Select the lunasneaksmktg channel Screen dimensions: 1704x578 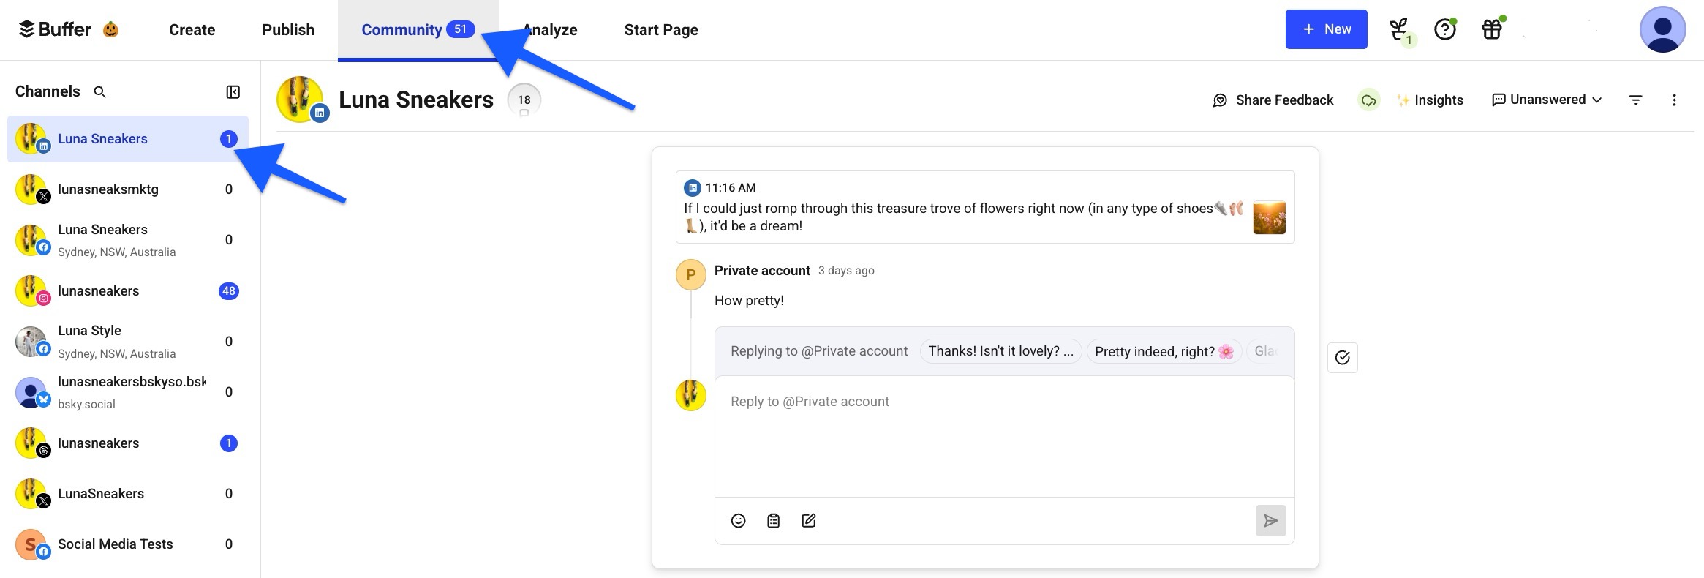(x=128, y=189)
